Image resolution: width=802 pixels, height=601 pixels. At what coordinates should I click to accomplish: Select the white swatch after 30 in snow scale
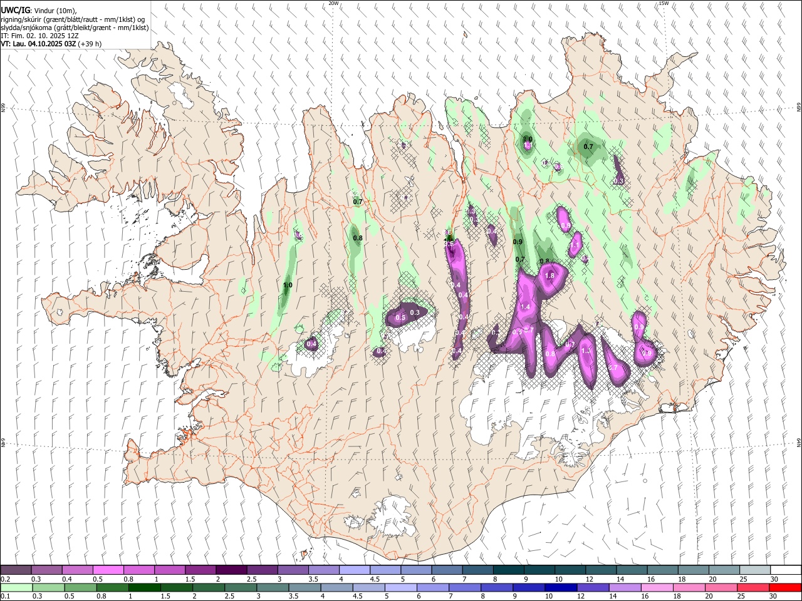[786, 570]
